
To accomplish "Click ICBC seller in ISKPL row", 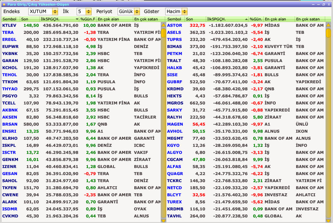I will point(139,145).
